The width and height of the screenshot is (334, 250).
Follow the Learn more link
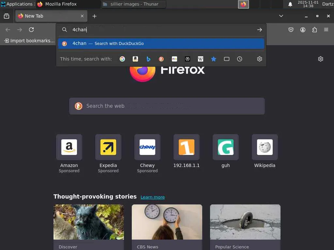pyautogui.click(x=153, y=197)
